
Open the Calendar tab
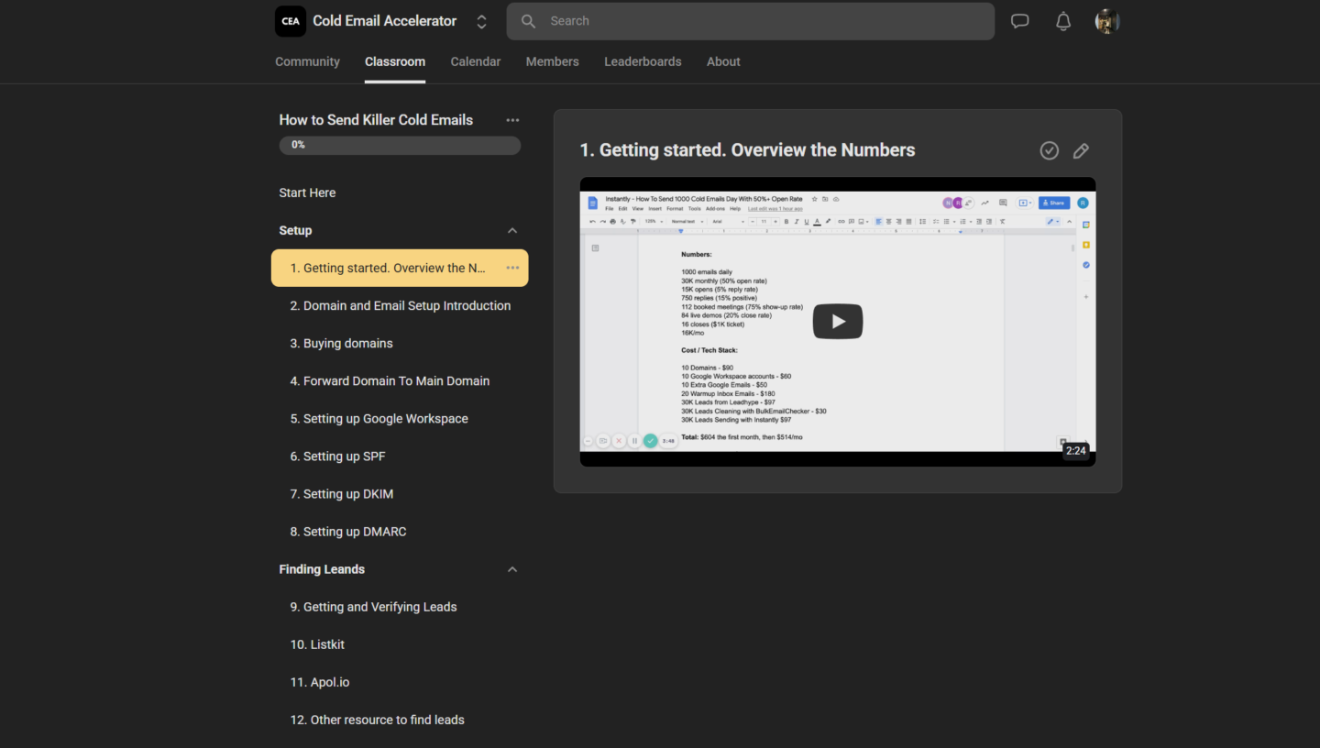(475, 61)
